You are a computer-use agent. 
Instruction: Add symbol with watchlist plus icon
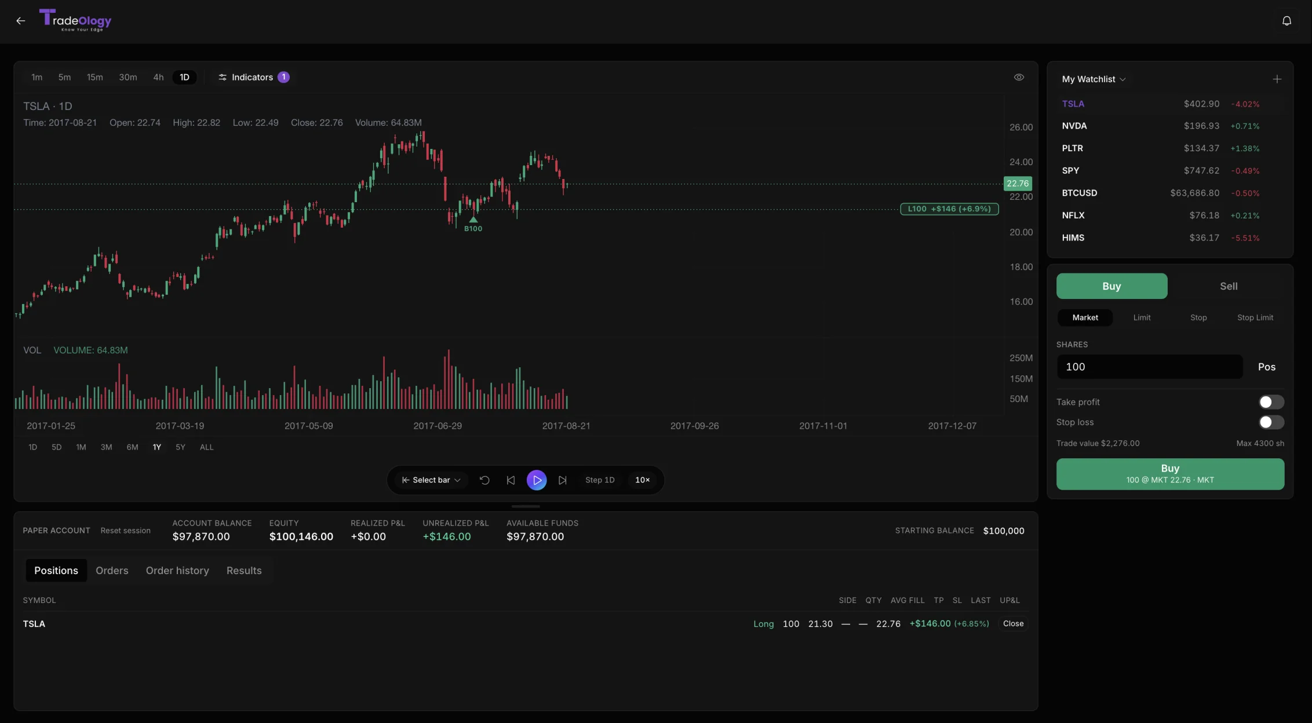click(1277, 79)
